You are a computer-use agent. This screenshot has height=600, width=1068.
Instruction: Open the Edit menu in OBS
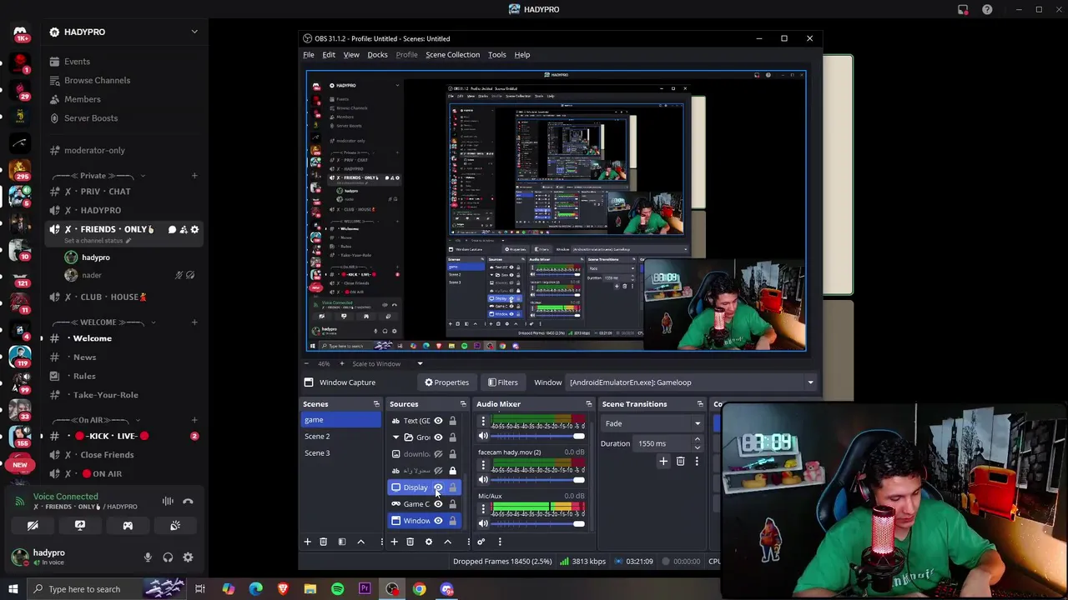coord(329,55)
